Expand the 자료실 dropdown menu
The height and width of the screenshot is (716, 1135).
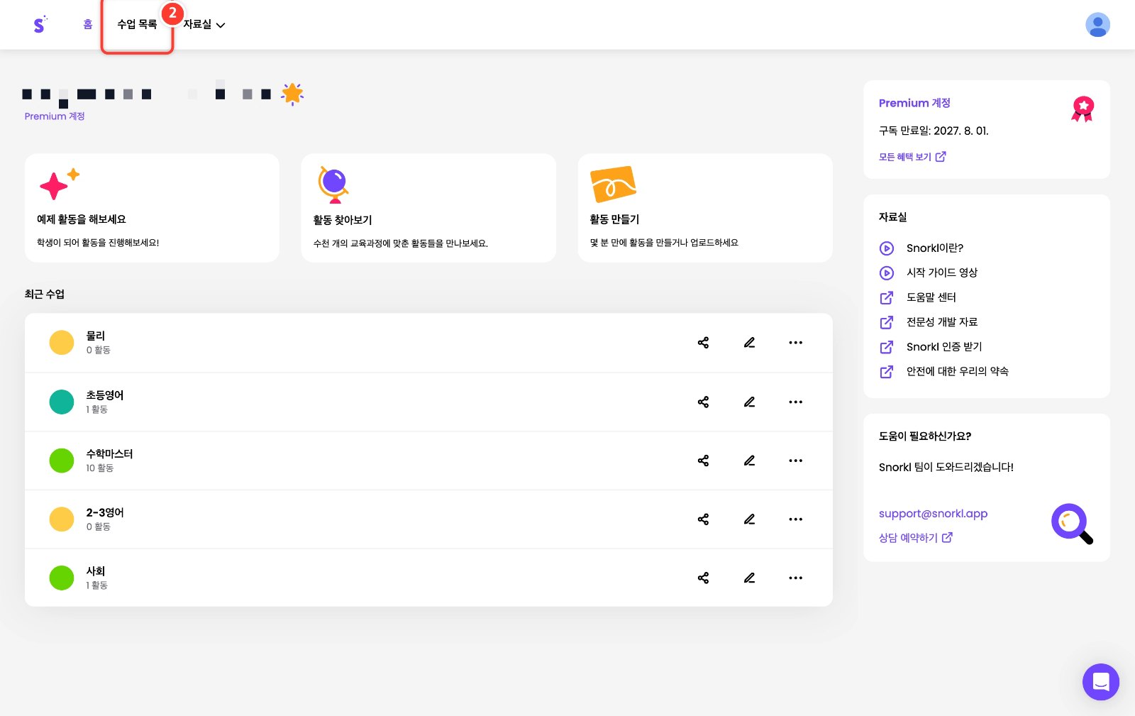click(204, 25)
